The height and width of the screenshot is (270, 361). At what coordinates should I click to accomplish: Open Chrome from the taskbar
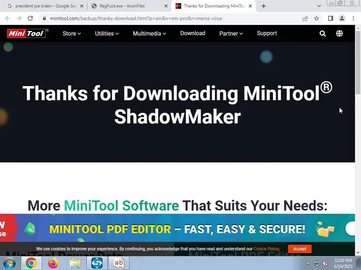[31, 263]
